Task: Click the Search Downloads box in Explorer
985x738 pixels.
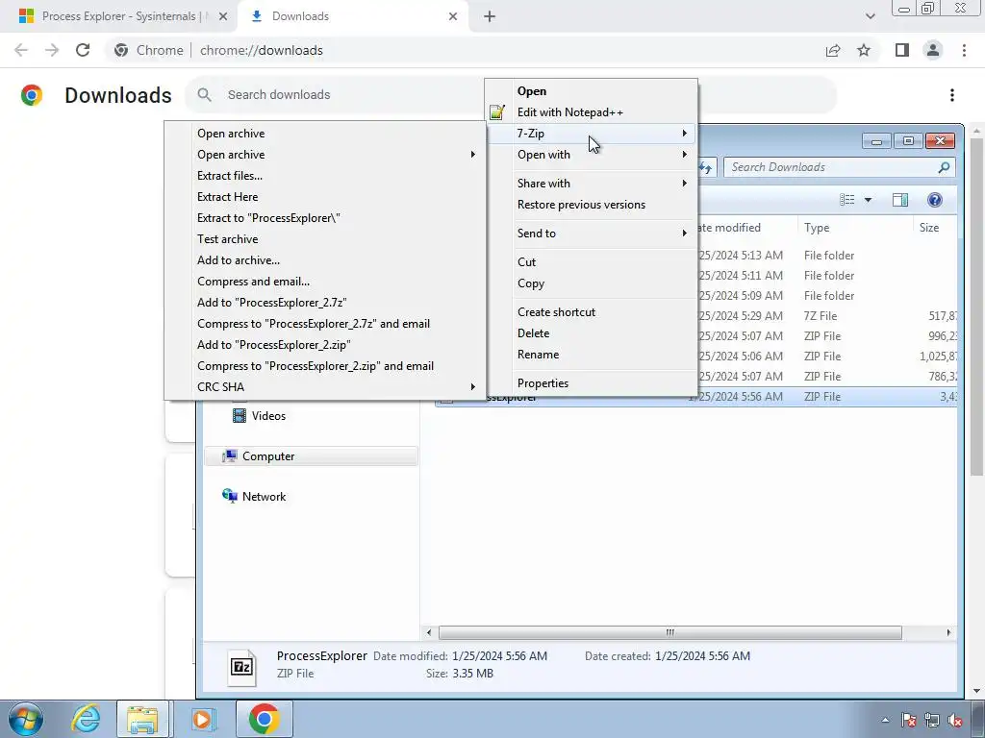Action: (x=840, y=167)
